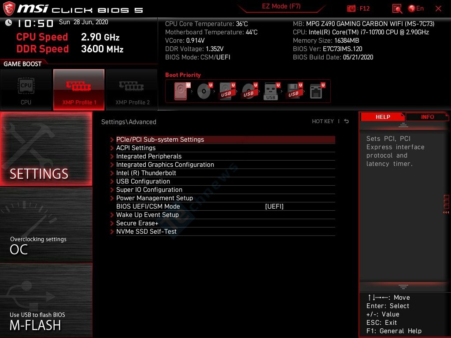
Task: Close the BIOS with the X button
Action: click(438, 9)
